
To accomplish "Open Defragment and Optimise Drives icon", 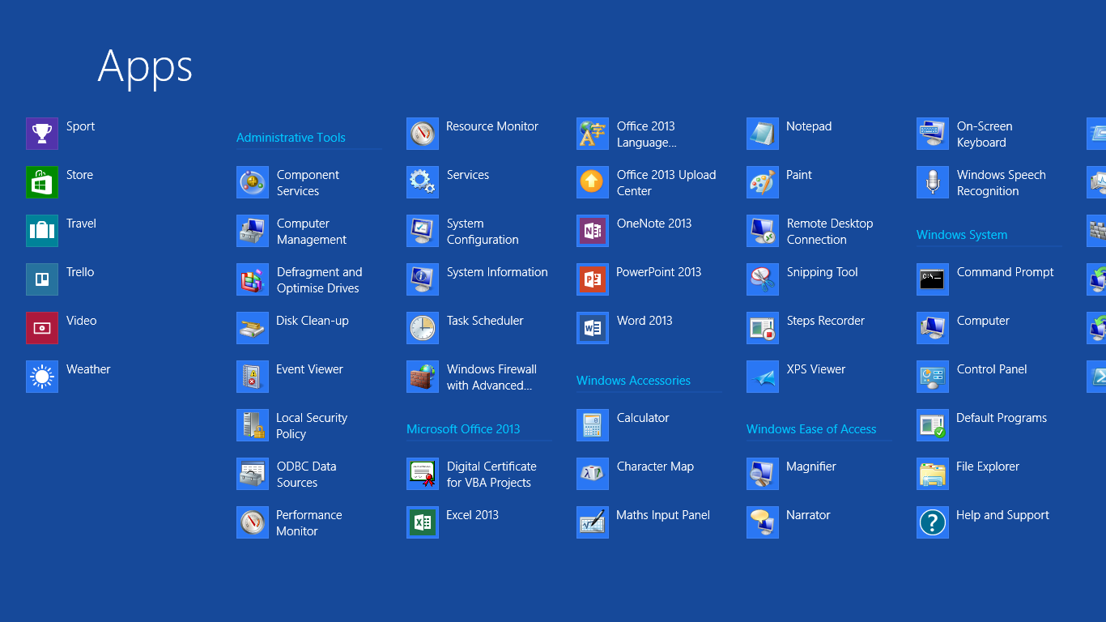I will [253, 279].
